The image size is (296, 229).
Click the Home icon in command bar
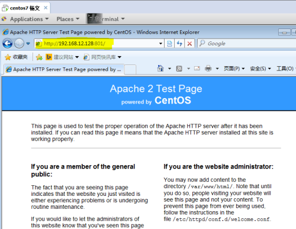[x=160, y=69]
